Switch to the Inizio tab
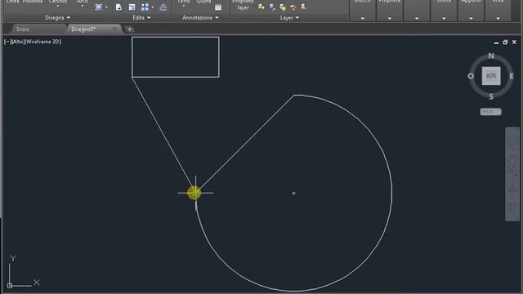Image resolution: width=523 pixels, height=294 pixels. point(23,29)
